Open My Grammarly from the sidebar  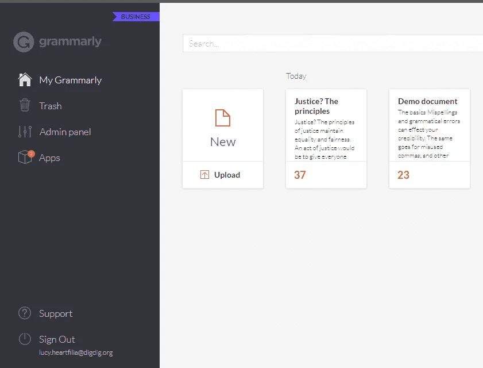(70, 80)
